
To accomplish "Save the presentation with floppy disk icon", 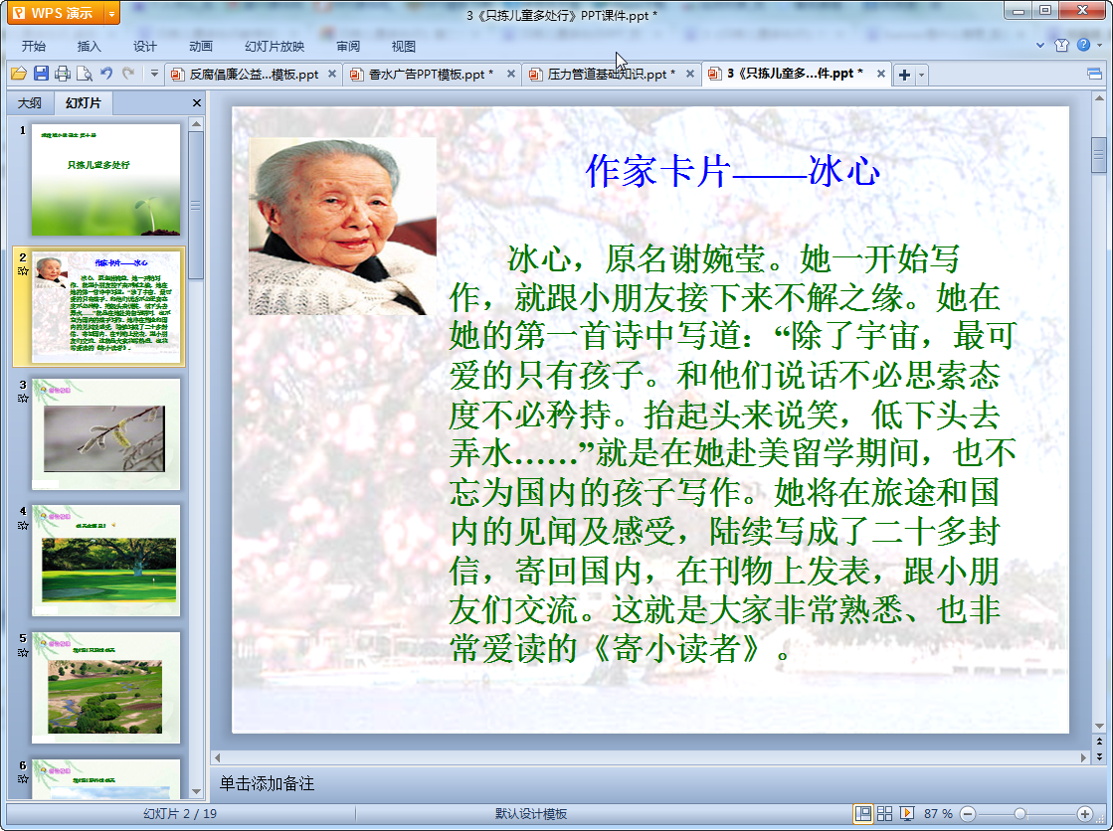I will coord(41,74).
